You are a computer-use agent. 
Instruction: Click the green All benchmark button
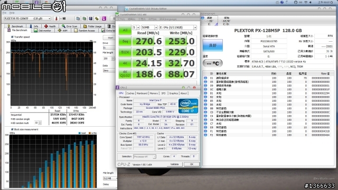(125, 30)
